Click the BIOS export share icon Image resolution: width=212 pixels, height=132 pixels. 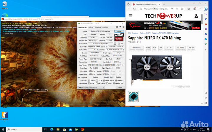pyautogui.click(x=115, y=43)
